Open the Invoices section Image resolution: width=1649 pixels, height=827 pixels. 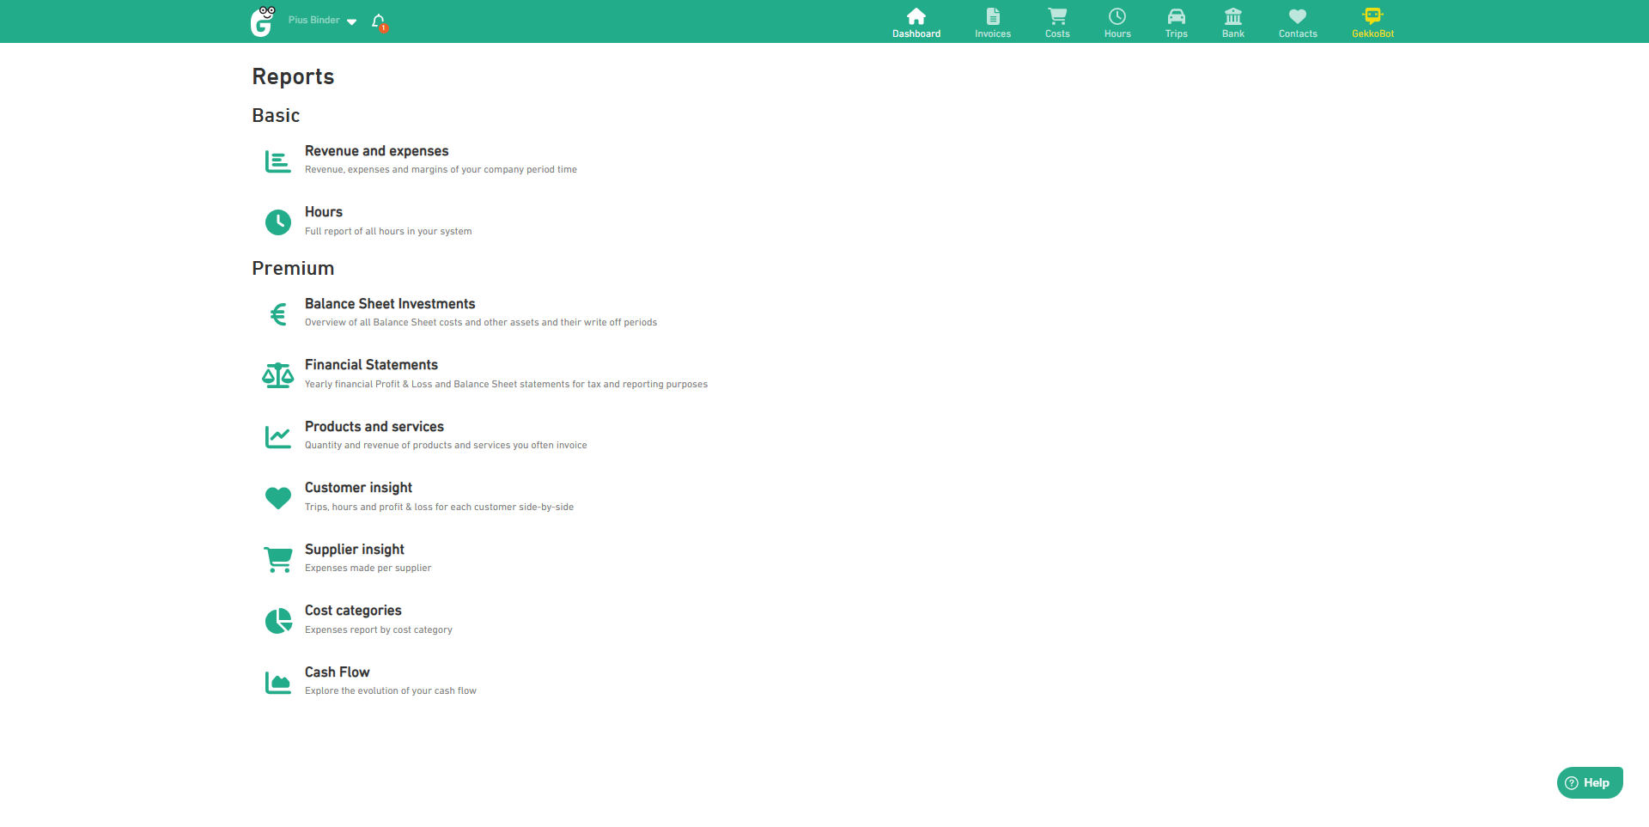(x=992, y=22)
